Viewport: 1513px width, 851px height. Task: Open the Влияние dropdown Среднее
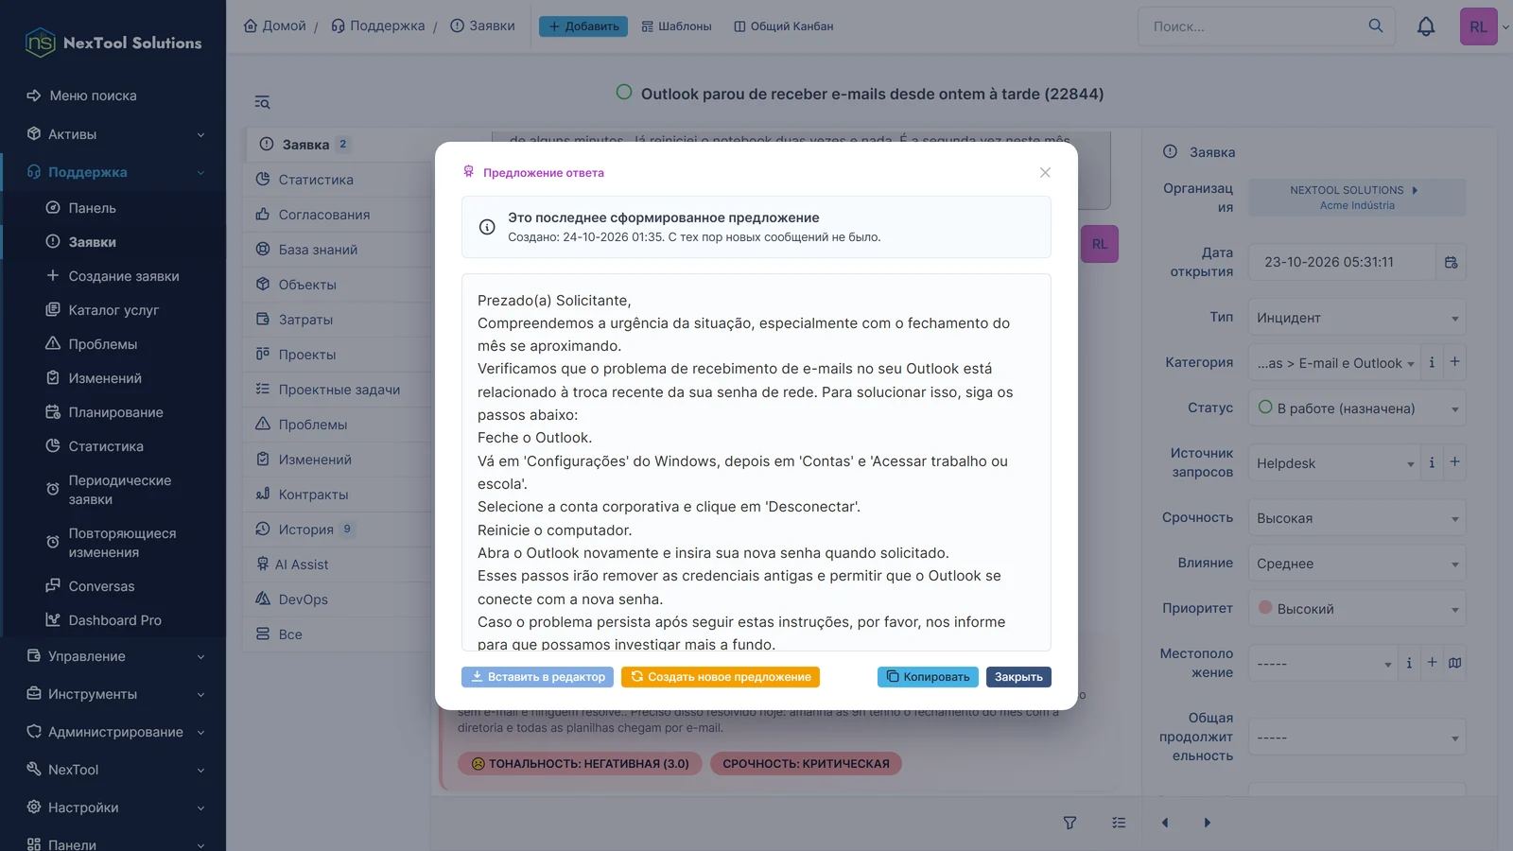click(1357, 564)
